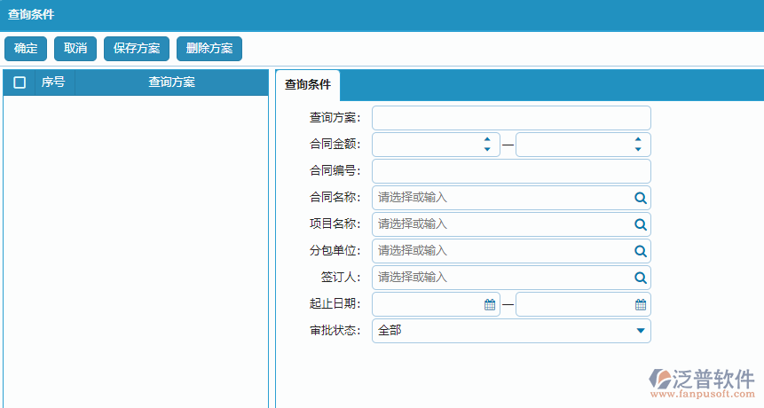Click the 序号 column header
The height and width of the screenshot is (408, 764).
click(53, 82)
